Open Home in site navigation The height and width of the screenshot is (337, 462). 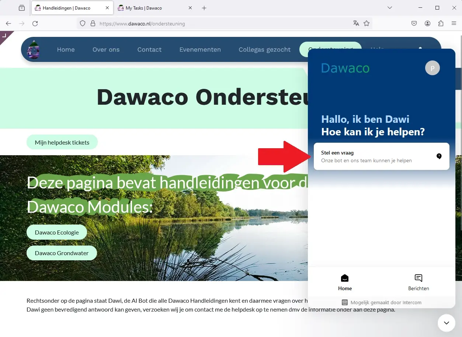click(x=66, y=49)
